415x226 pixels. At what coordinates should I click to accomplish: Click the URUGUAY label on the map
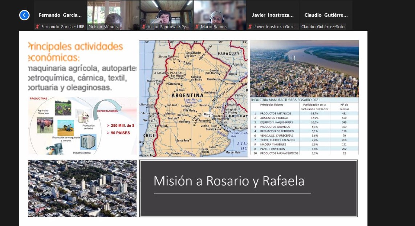pyautogui.click(x=238, y=116)
